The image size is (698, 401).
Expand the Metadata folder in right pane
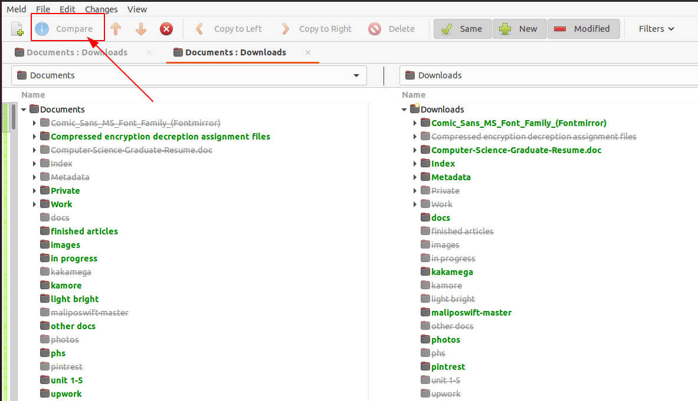(x=415, y=177)
